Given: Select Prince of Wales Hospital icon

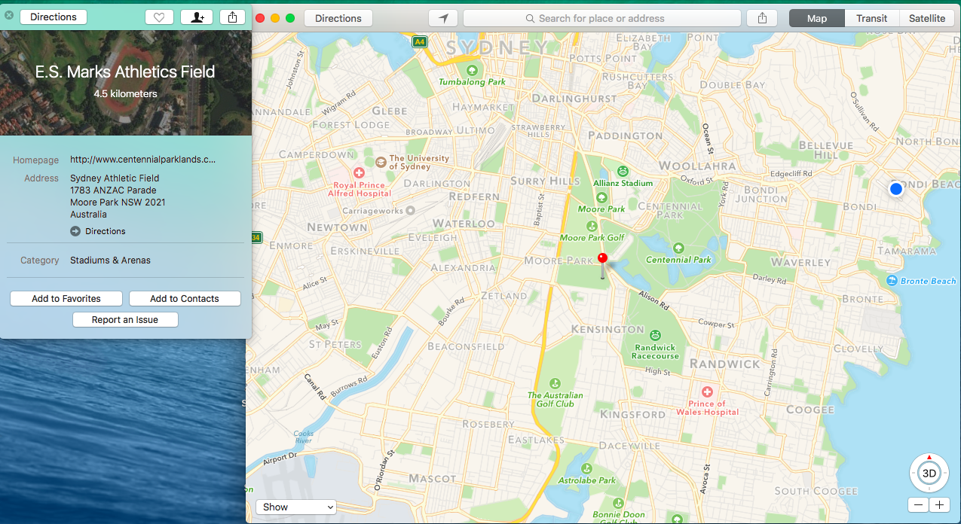Looking at the screenshot, I should 707,391.
